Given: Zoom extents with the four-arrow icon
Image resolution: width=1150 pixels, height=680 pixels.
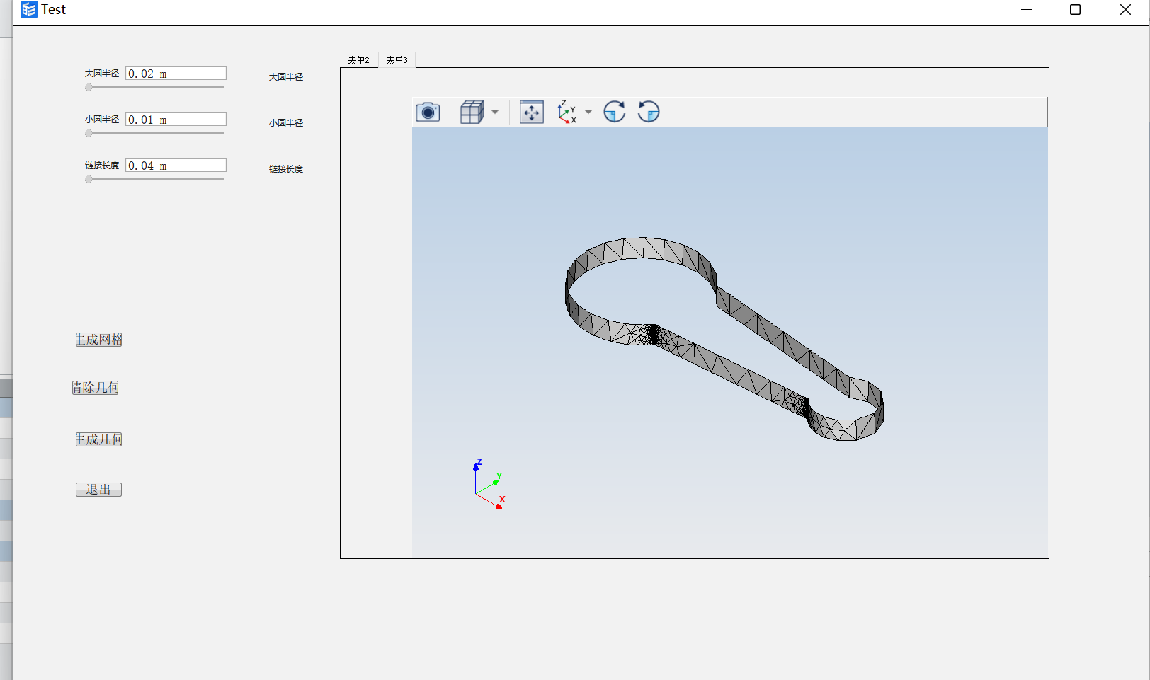Looking at the screenshot, I should coord(532,112).
